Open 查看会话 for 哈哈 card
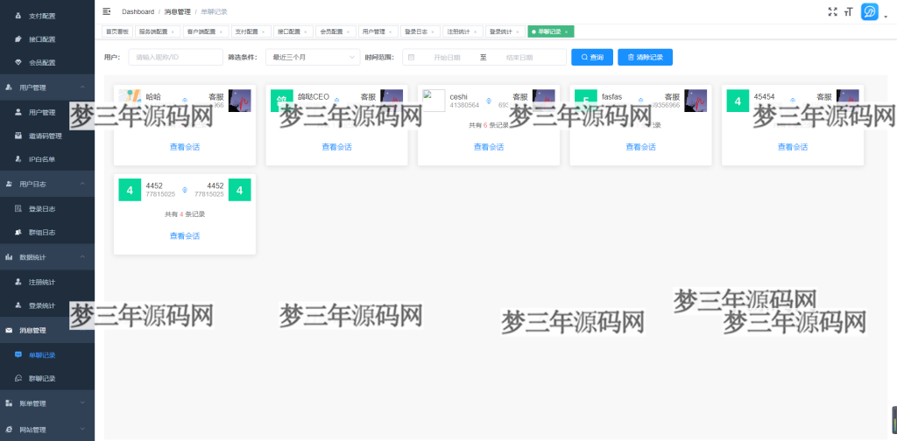Viewport: 897px width, 441px height. point(185,147)
